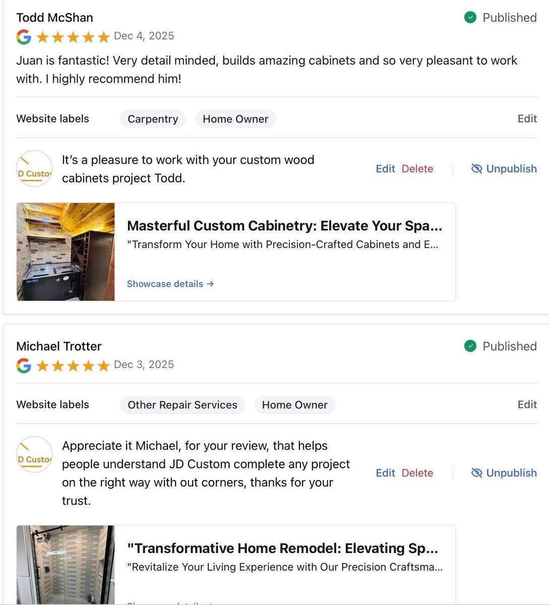Viewport: 549px width, 605px height.
Task: Edit website labels for Todd McShan's review
Action: pyautogui.click(x=527, y=119)
